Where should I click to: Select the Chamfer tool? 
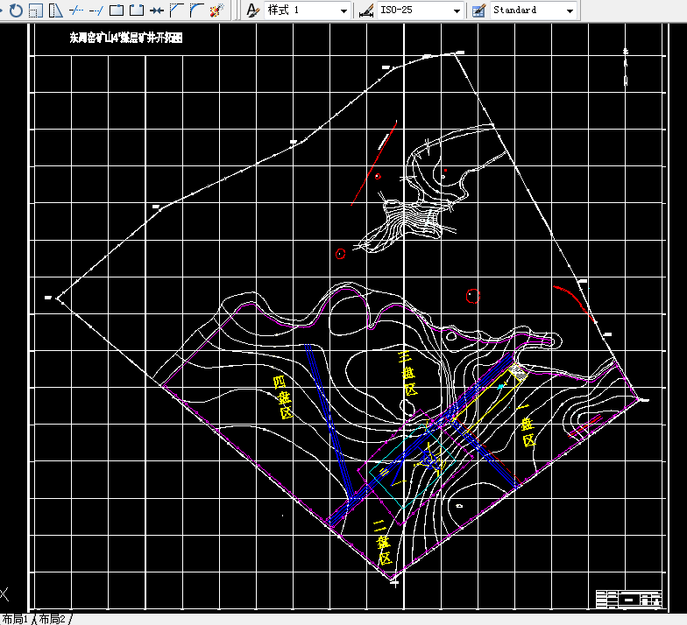(176, 11)
